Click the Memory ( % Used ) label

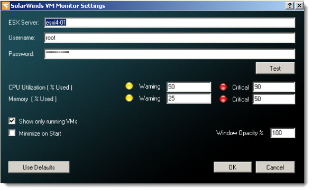32,99
